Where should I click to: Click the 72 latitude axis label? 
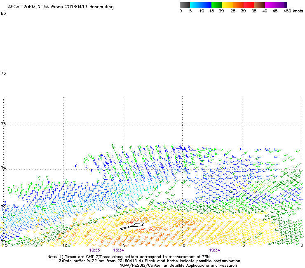point(3,207)
